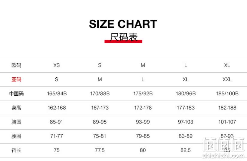Click the 尺码表 subtitle text
The image size is (247, 161).
click(x=123, y=37)
